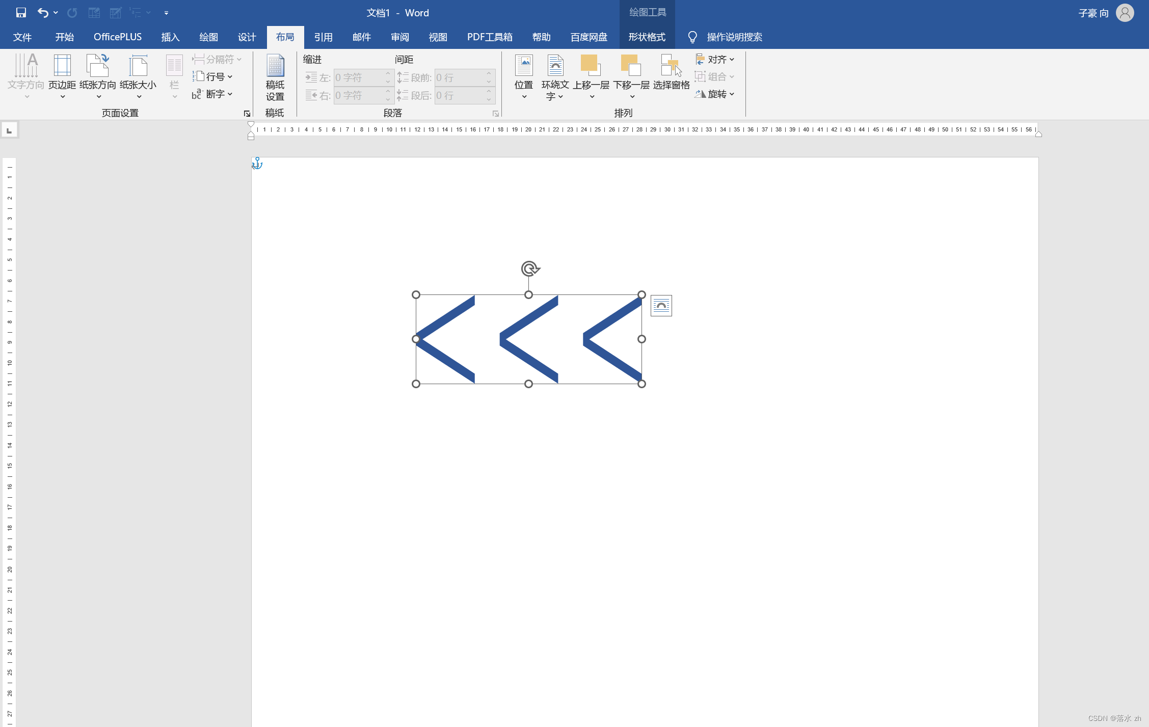Screen dimensions: 1149x727
Task: Click the tab stop selector at ruler corner
Action: tap(9, 130)
